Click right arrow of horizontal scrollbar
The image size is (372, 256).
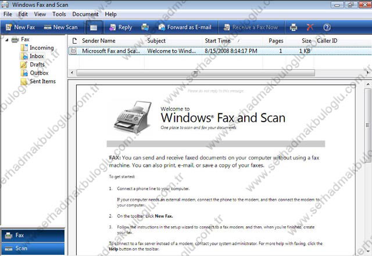coord(368,73)
